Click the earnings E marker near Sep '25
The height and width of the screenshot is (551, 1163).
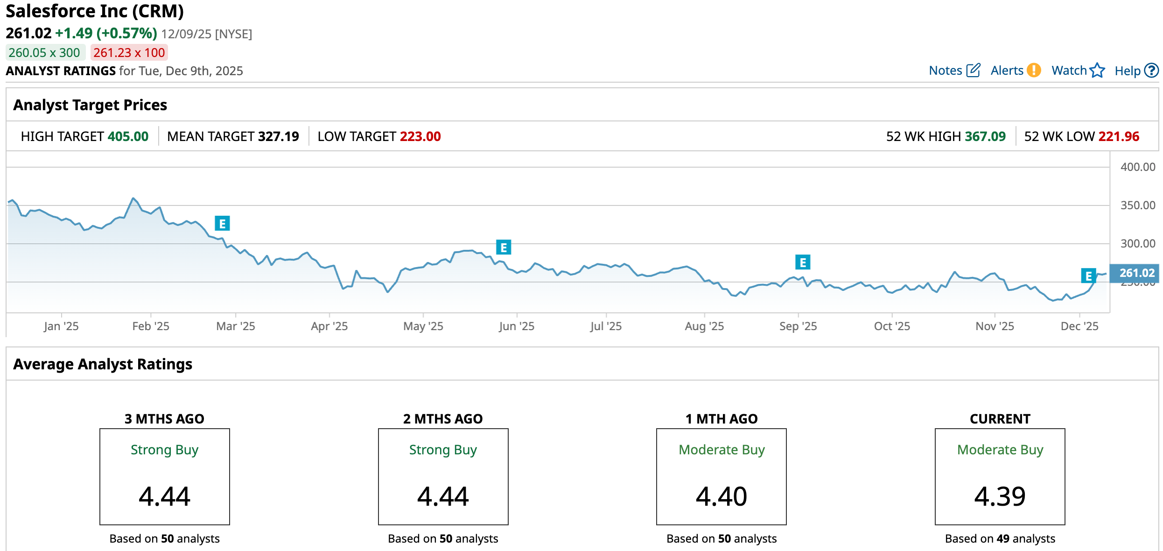coord(803,262)
